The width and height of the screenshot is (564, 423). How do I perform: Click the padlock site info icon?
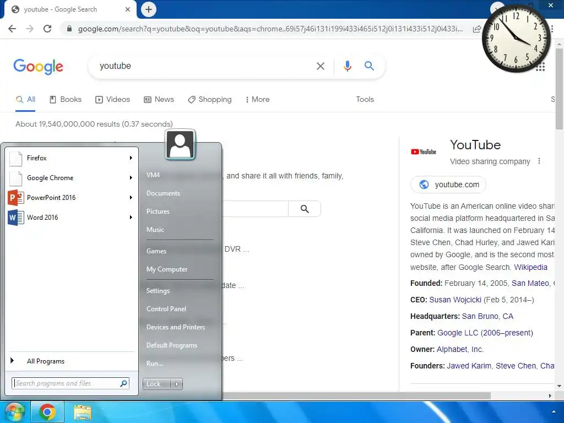[69, 29]
